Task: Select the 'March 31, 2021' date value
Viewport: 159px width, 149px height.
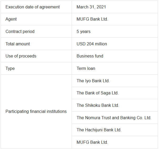Action: (x=91, y=7)
